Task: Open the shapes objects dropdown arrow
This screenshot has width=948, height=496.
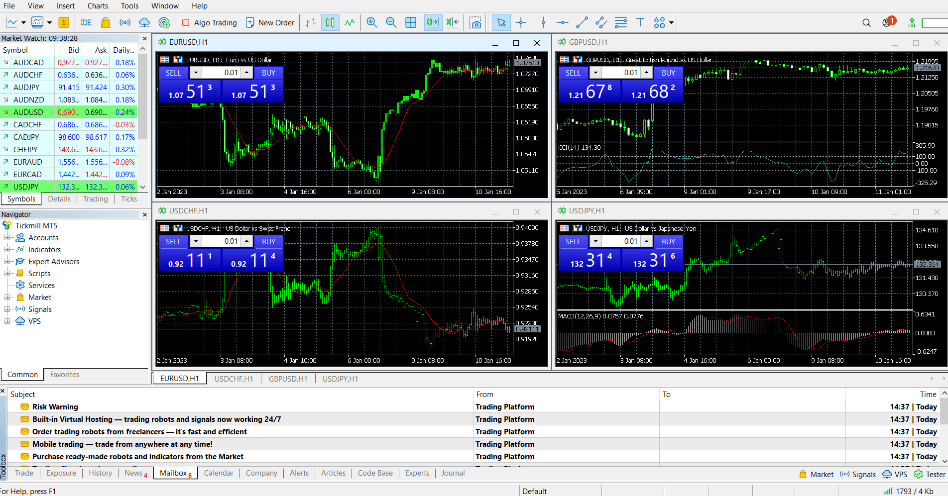Action: pyautogui.click(x=671, y=23)
